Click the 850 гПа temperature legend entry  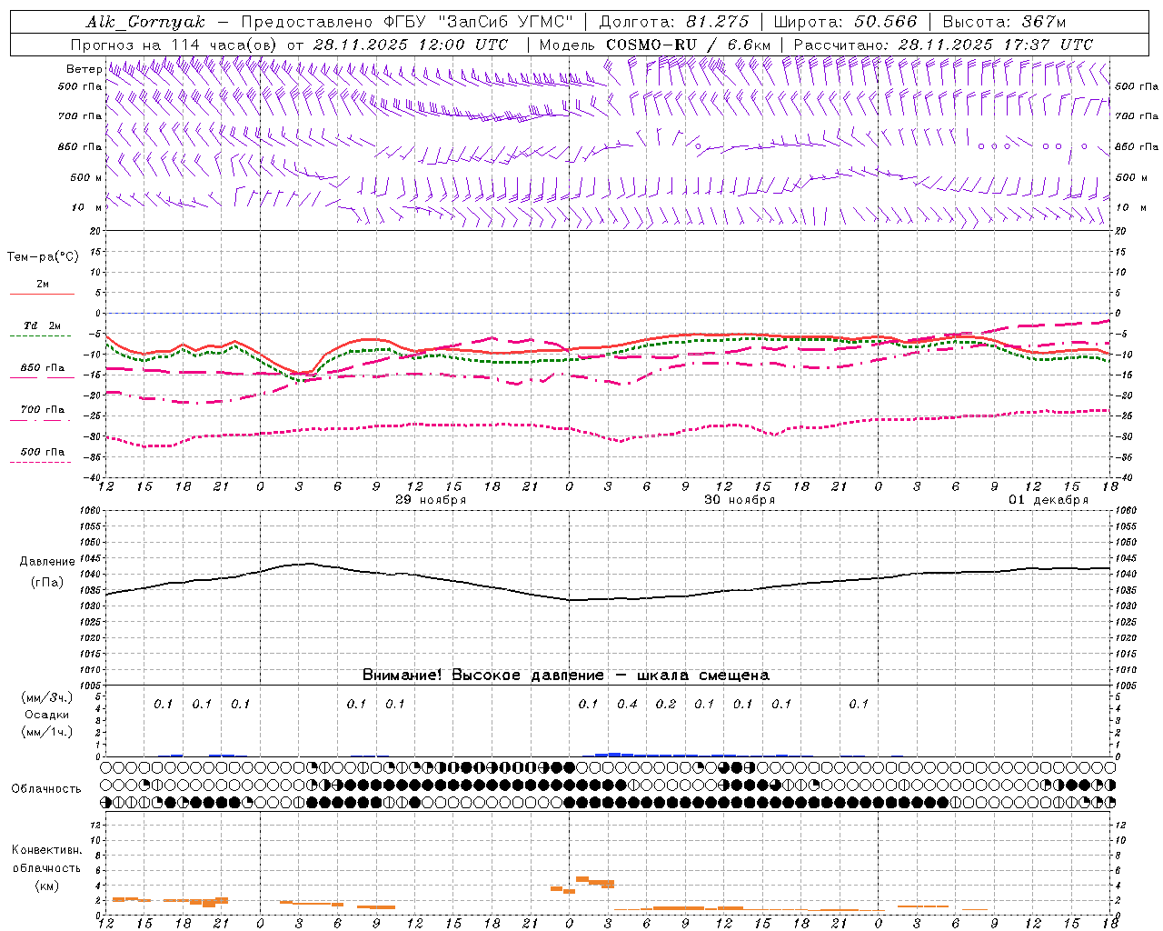42,368
